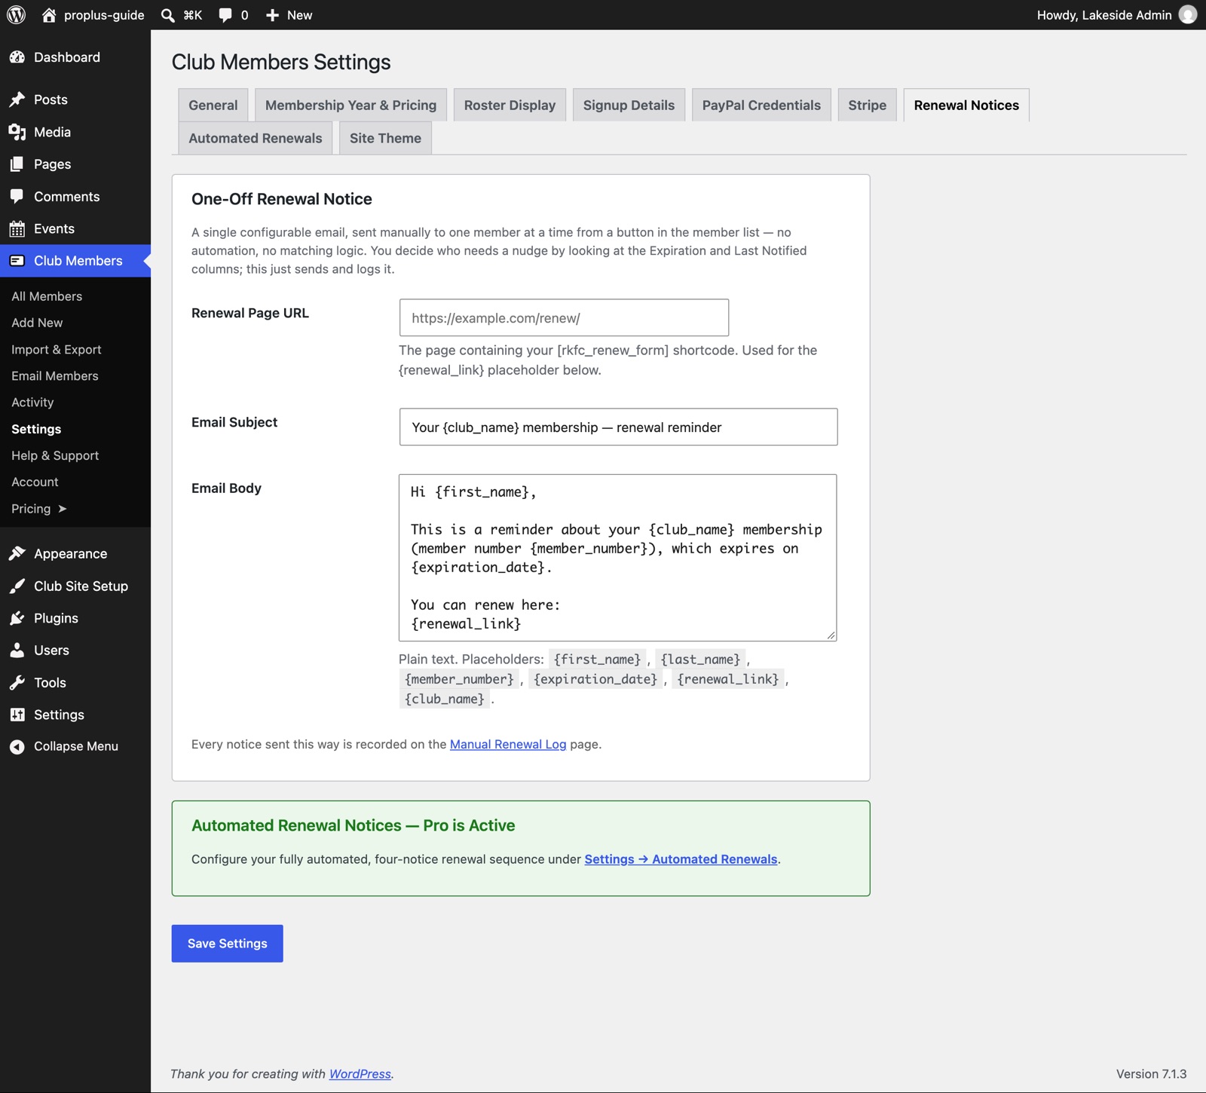Click the Users icon in sidebar
Image resolution: width=1206 pixels, height=1093 pixels.
pyautogui.click(x=17, y=651)
